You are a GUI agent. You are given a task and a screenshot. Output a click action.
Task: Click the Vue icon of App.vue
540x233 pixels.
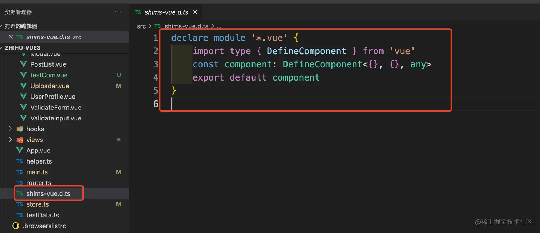point(20,150)
